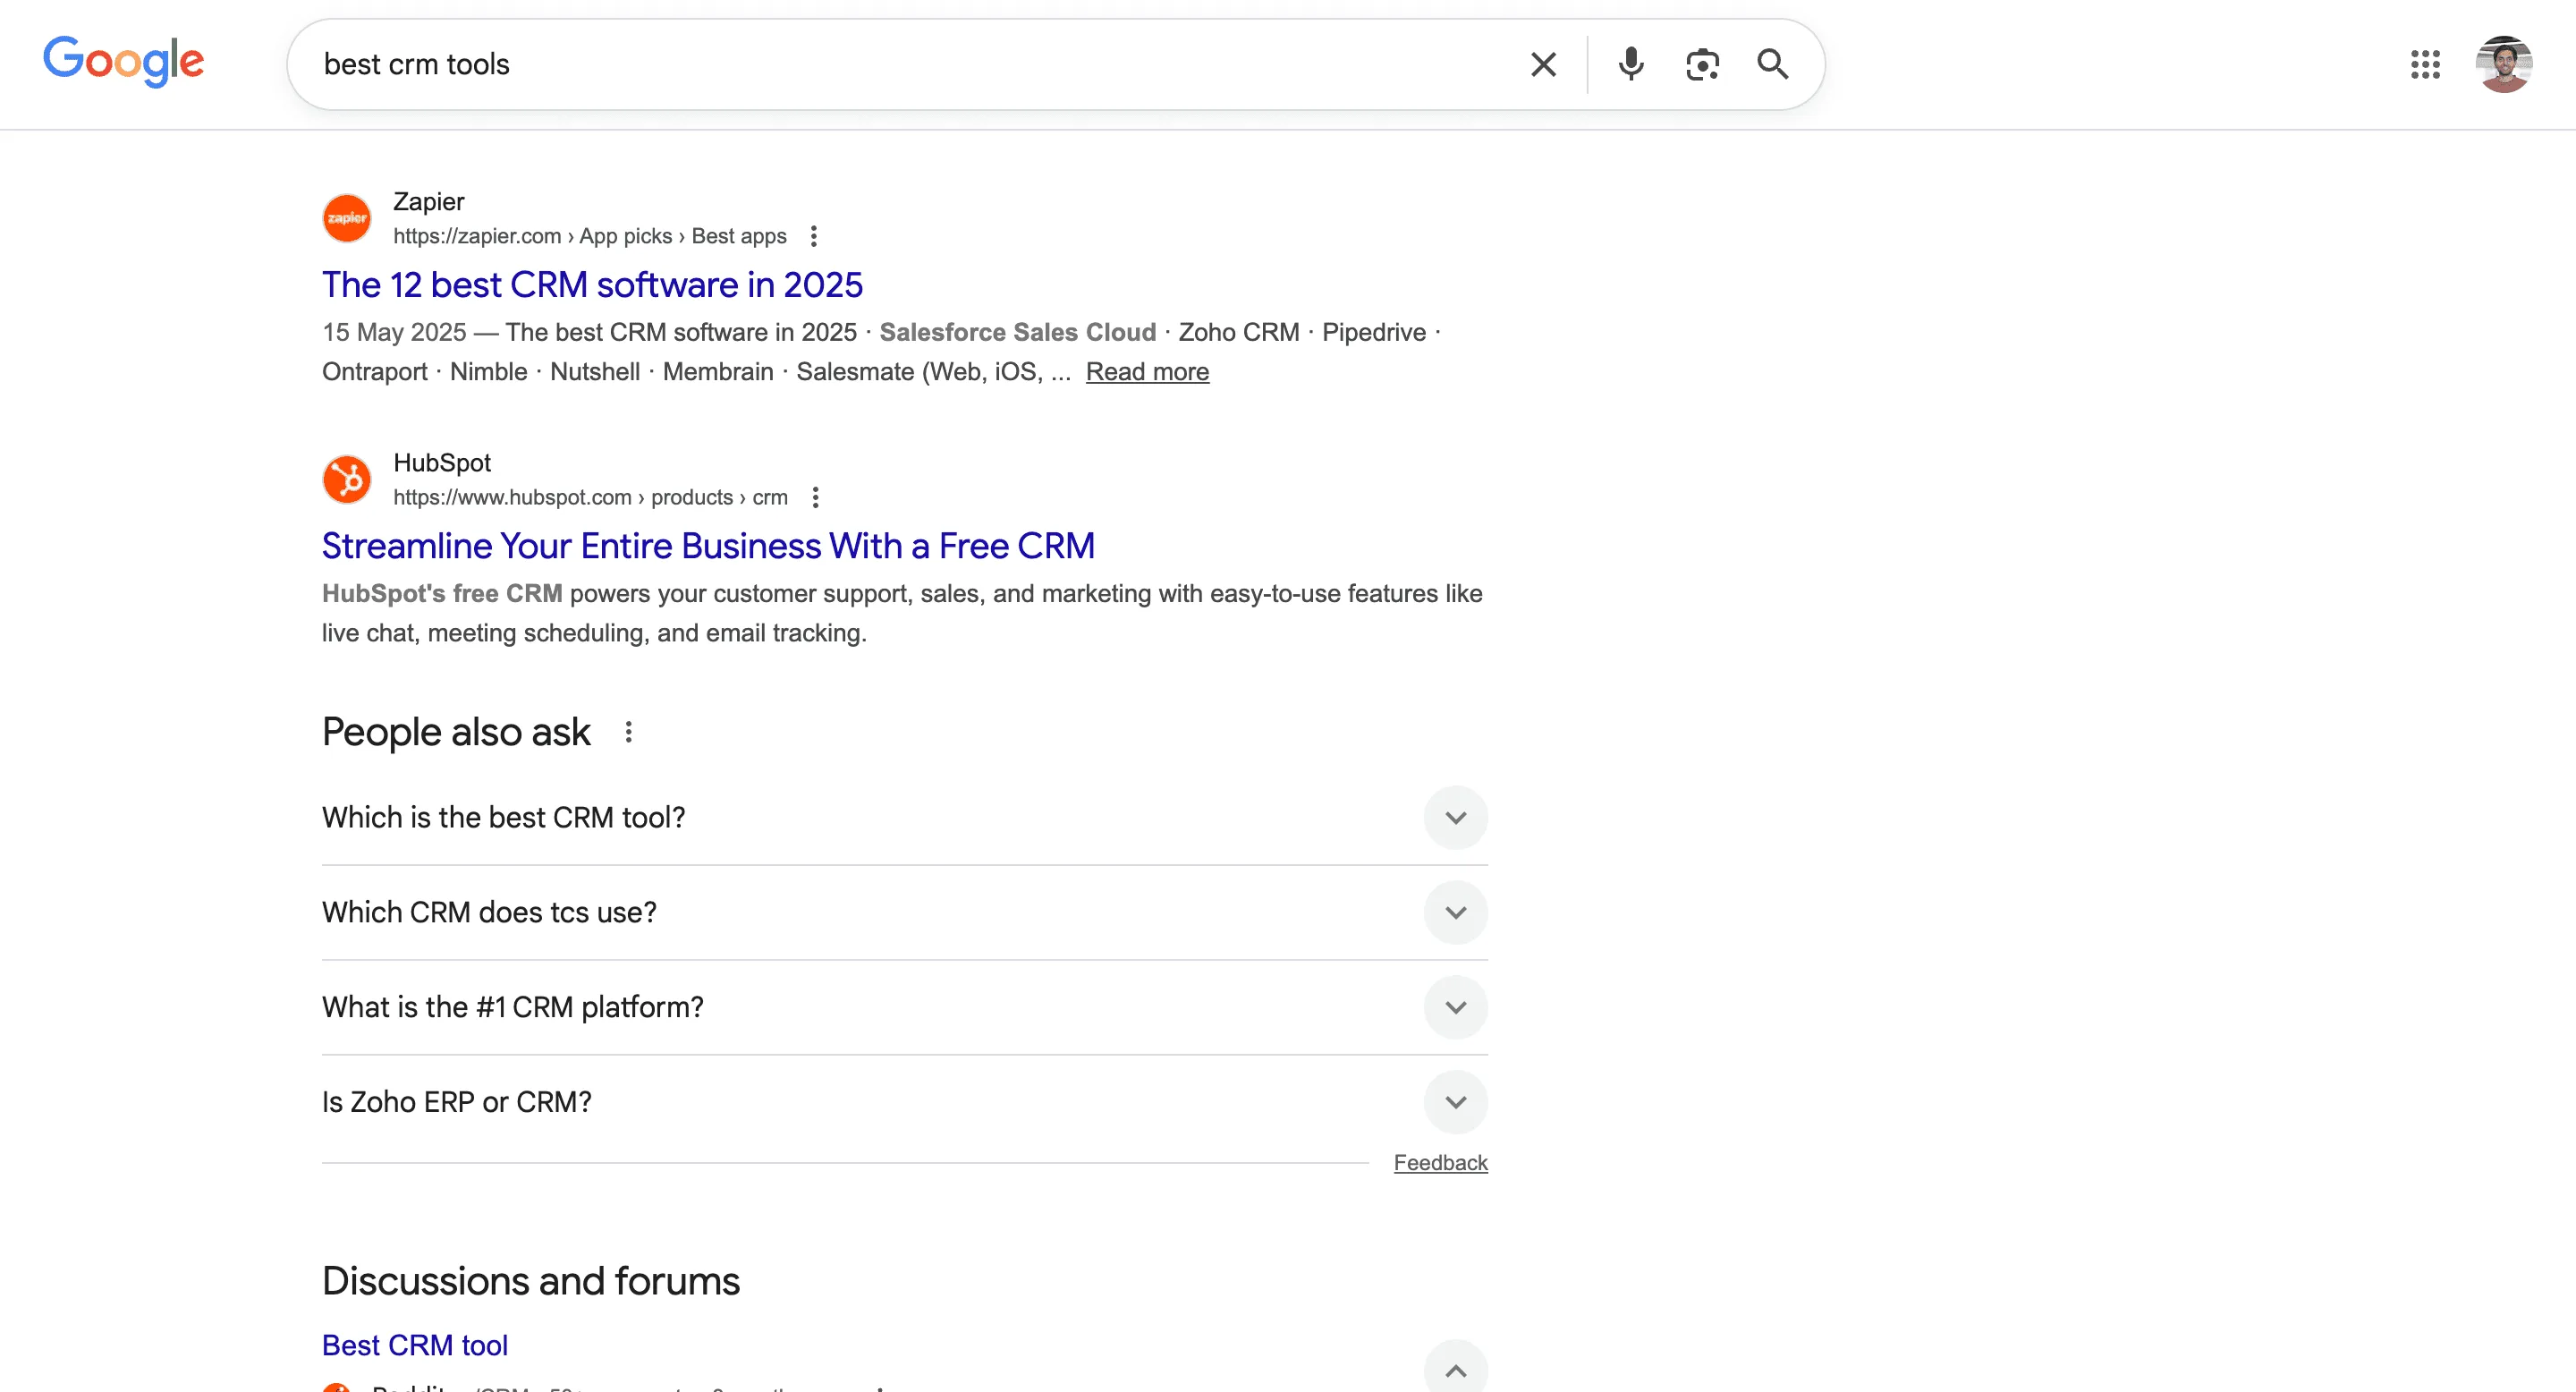
Task: Click the Zapier favicon
Action: (x=346, y=217)
